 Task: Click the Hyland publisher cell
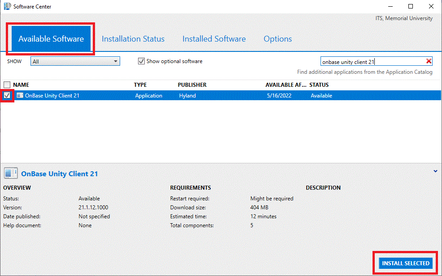(x=187, y=96)
